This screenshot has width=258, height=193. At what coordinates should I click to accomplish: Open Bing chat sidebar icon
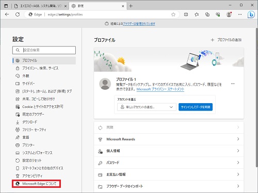click(251, 14)
